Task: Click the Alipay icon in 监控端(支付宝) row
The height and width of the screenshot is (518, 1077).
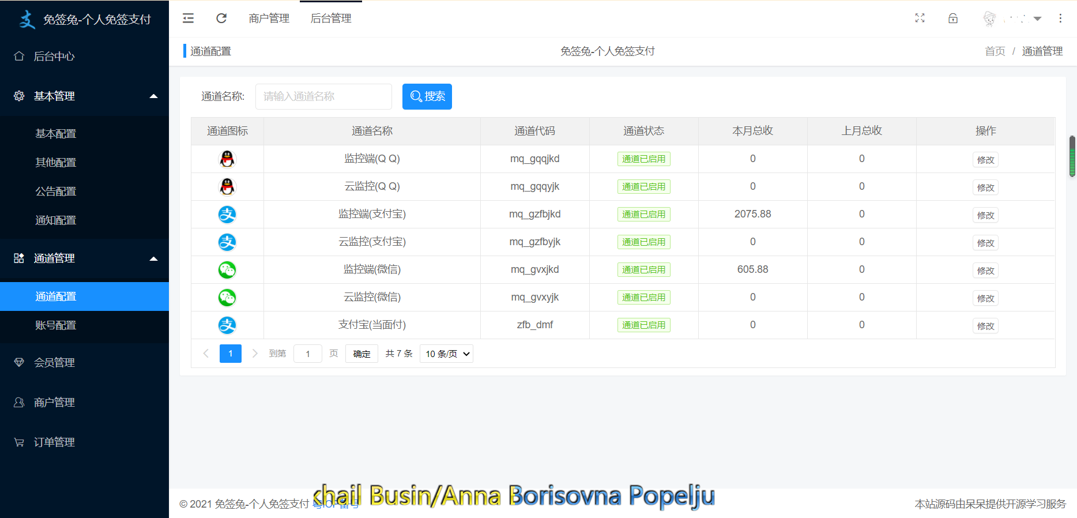Action: pyautogui.click(x=227, y=215)
